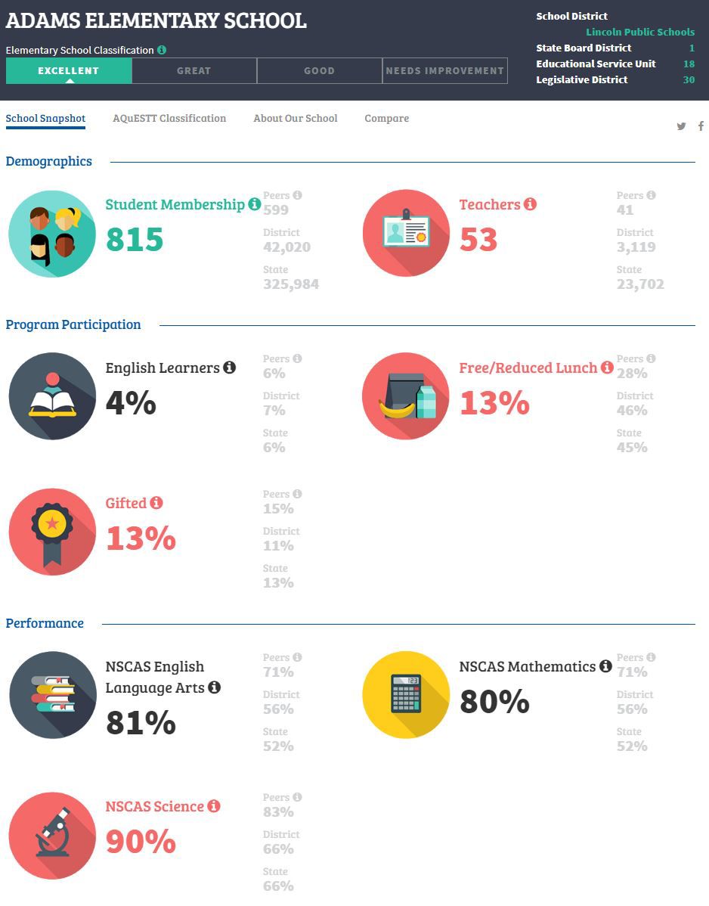
Task: Click the Adams Elementary School title
Action: point(156,21)
